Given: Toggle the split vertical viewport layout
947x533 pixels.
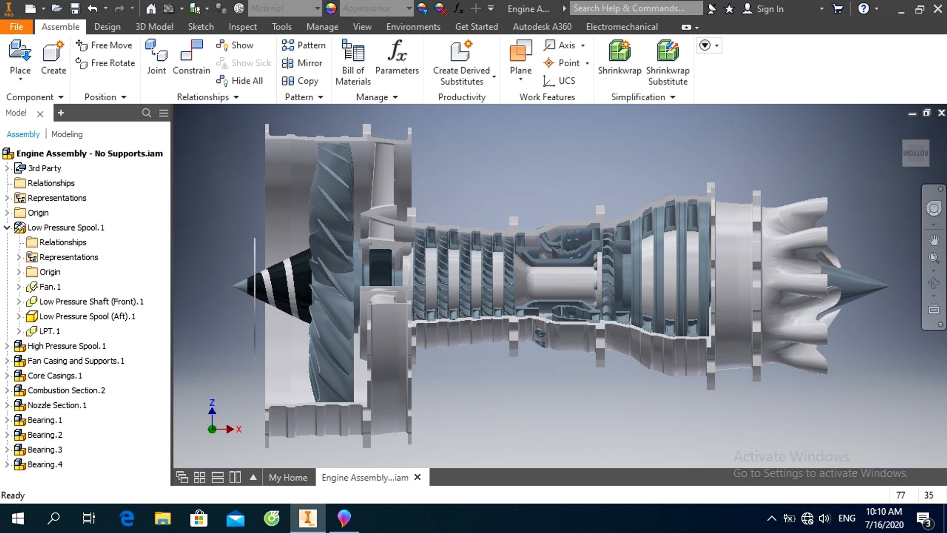Looking at the screenshot, I should (x=235, y=477).
